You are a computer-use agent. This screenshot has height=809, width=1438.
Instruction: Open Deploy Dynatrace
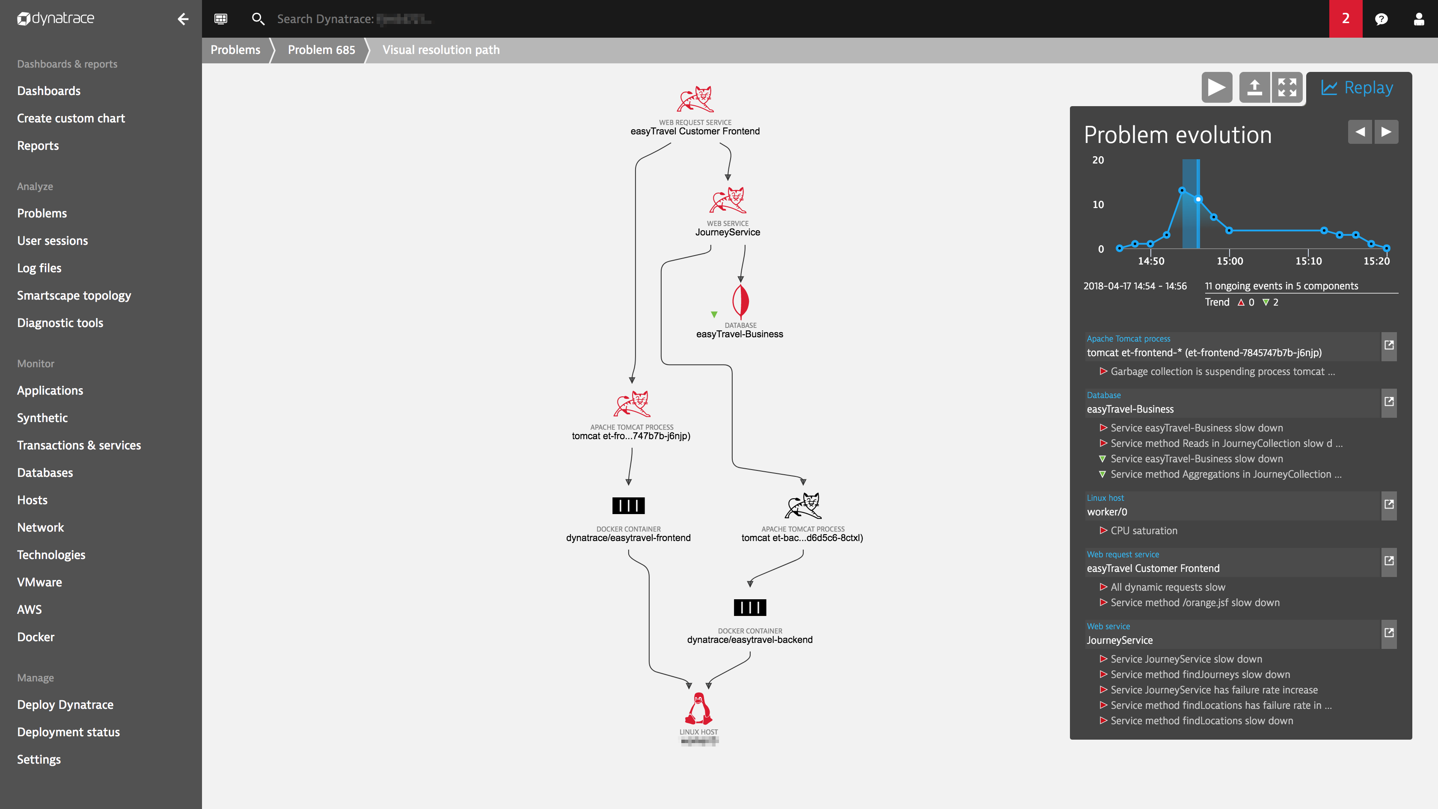(x=65, y=704)
